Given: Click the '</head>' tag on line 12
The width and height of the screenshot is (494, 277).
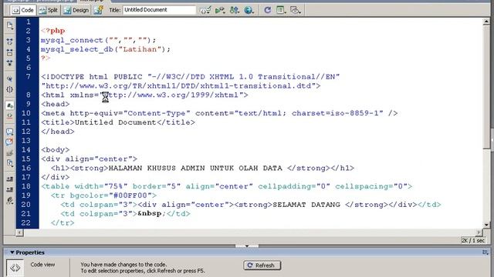Looking at the screenshot, I should 58,132.
